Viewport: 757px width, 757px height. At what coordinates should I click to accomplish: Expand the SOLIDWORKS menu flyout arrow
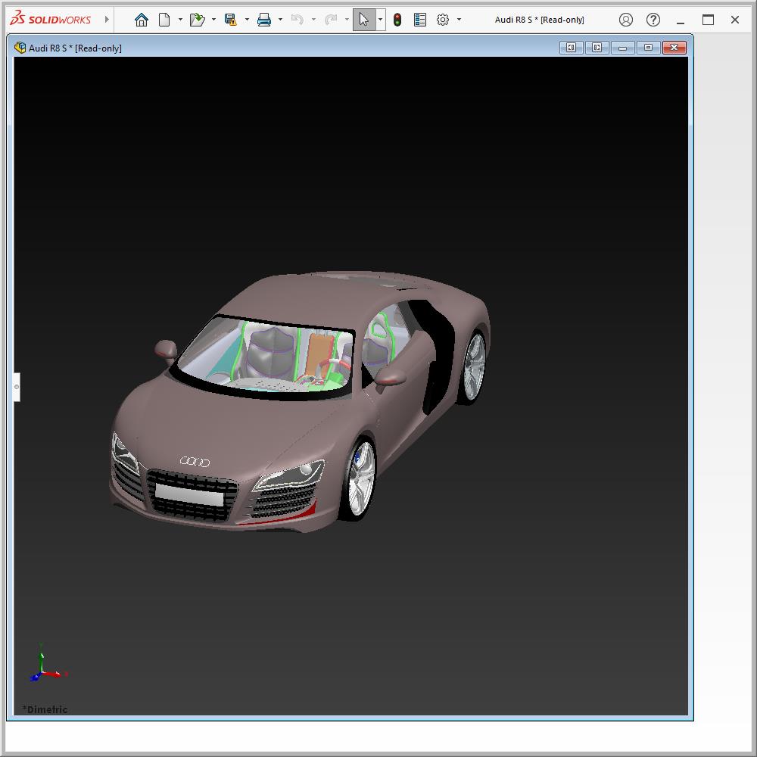pyautogui.click(x=107, y=20)
